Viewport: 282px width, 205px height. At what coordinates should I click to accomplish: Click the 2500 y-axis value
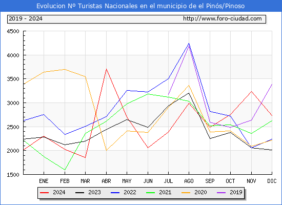(x=13, y=127)
